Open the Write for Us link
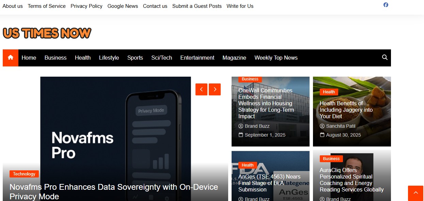Viewport: 424px width, 201px height. pos(240,6)
